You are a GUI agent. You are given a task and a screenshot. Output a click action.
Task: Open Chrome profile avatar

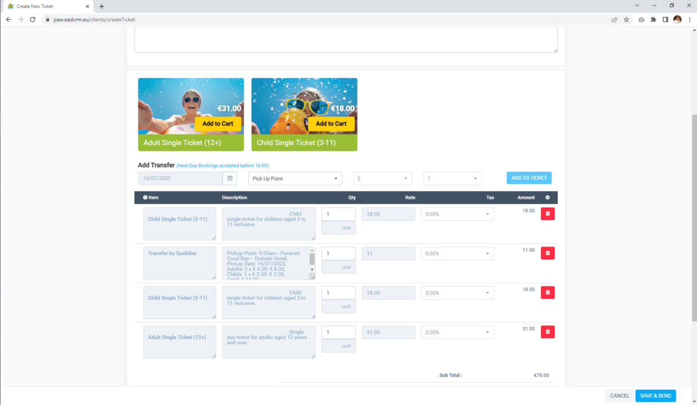tap(677, 19)
